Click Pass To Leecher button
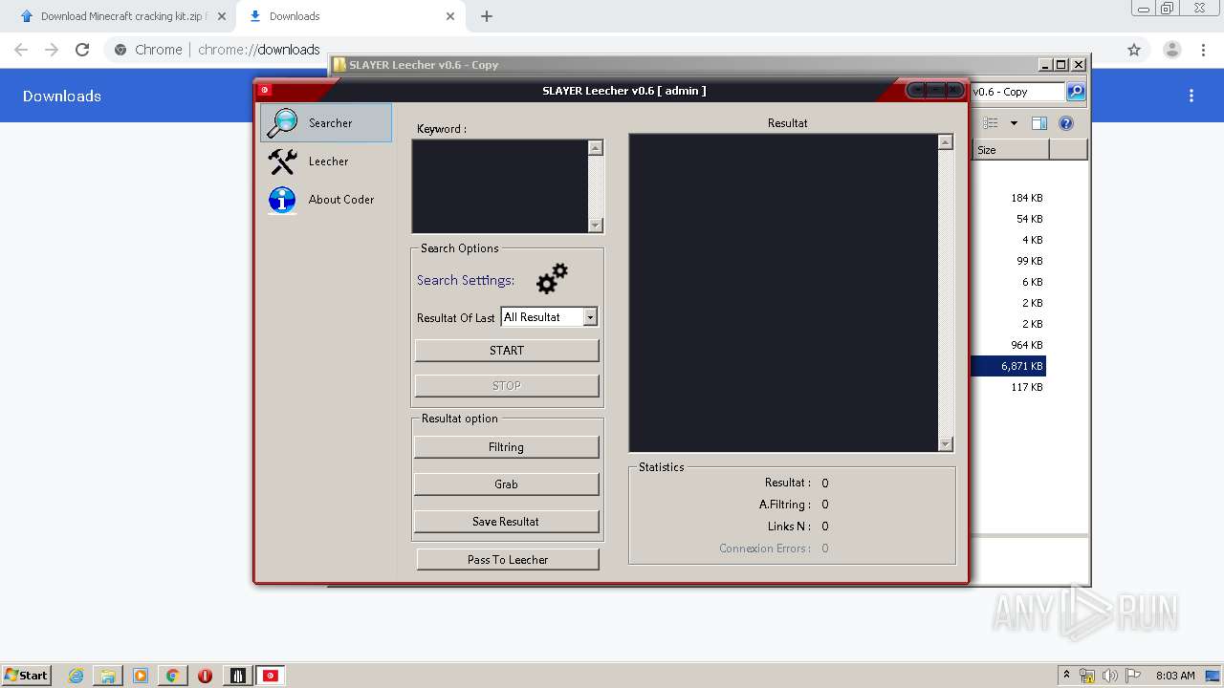Image resolution: width=1224 pixels, height=688 pixels. click(x=508, y=560)
